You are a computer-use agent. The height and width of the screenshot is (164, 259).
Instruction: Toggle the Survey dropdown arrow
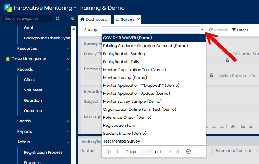point(202,30)
